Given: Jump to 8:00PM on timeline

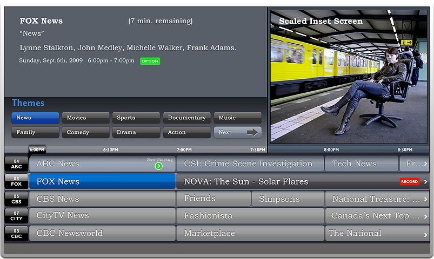Looking at the screenshot, I should click(x=331, y=149).
